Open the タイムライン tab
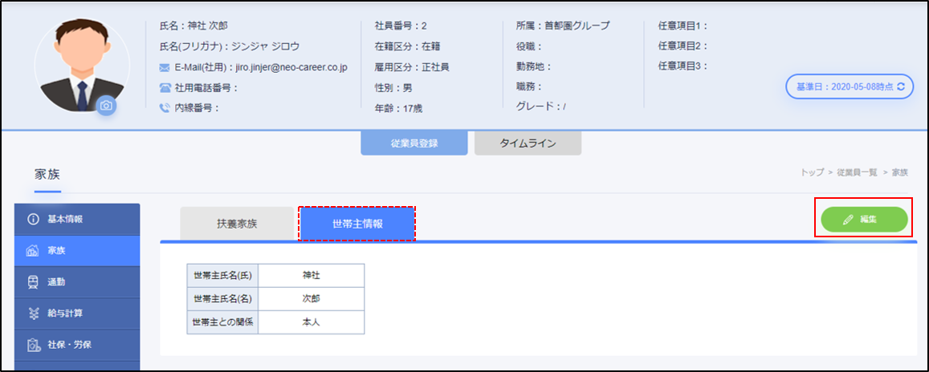This screenshot has width=929, height=372. (x=528, y=143)
